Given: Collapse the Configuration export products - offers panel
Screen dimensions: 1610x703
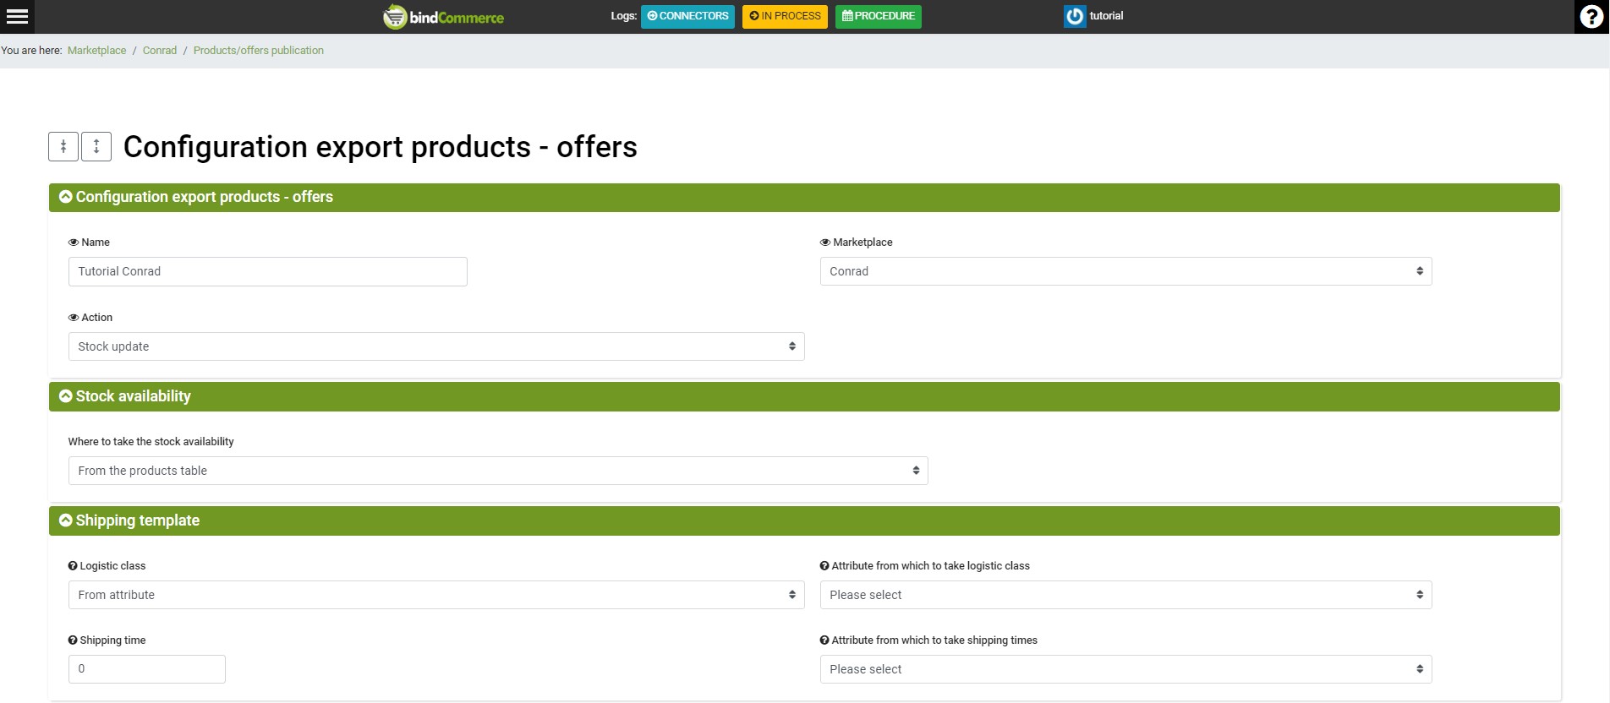Looking at the screenshot, I should coord(66,197).
